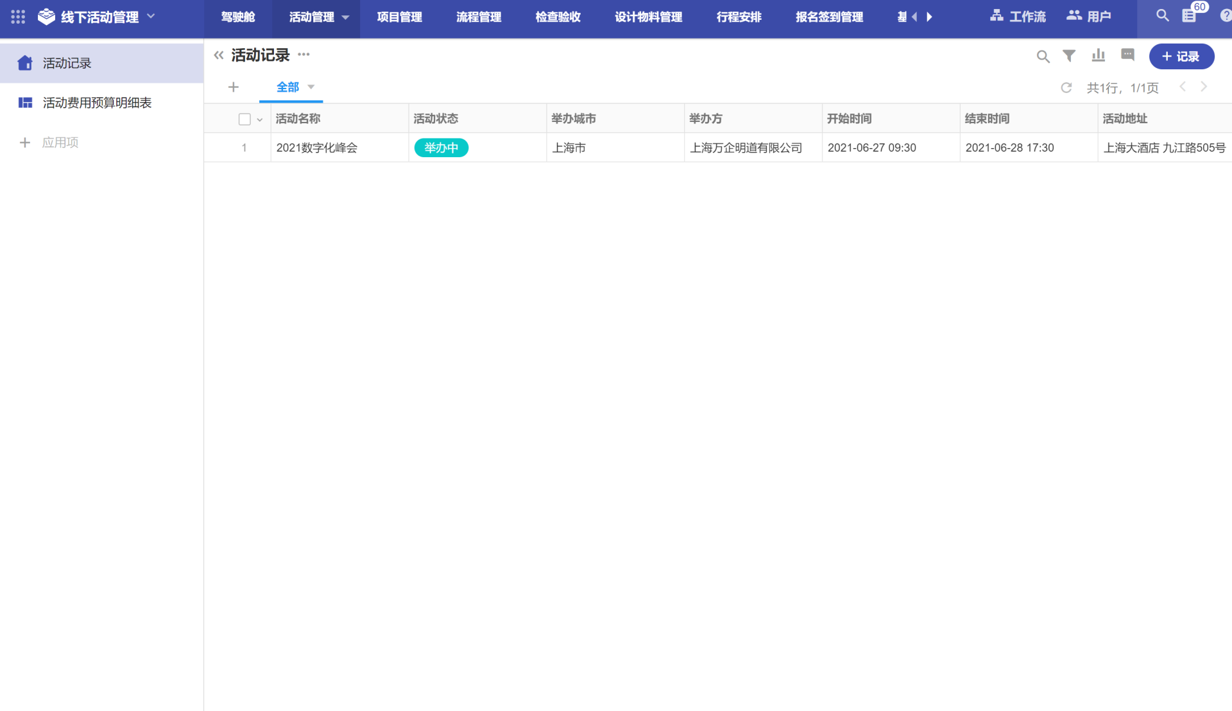Click the + 记录 button
1232x711 pixels.
tap(1181, 56)
